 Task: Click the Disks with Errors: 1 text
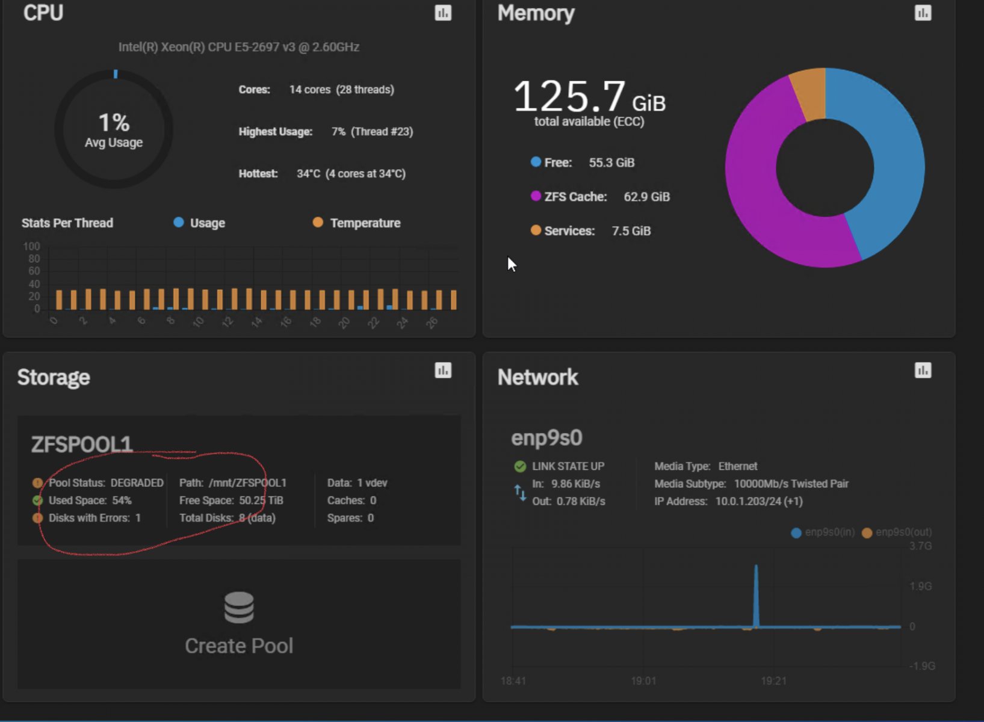(94, 518)
